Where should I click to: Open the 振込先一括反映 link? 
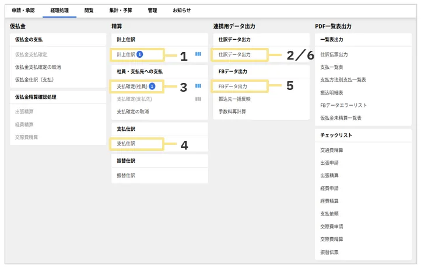234,99
